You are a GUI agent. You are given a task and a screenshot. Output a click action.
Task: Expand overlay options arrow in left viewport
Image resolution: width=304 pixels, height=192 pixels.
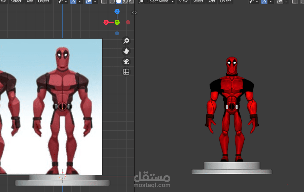click(95, 2)
